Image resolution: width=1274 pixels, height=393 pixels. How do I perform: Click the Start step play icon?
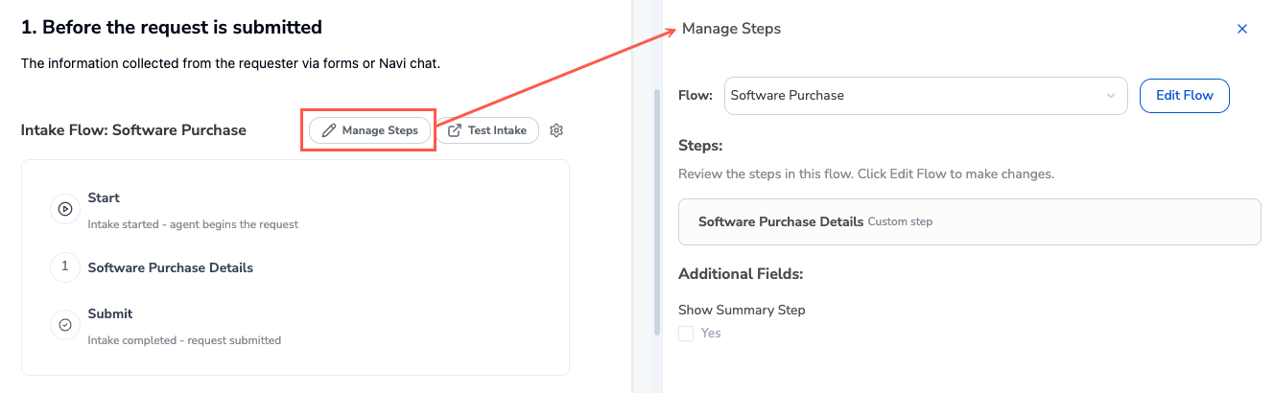(64, 208)
